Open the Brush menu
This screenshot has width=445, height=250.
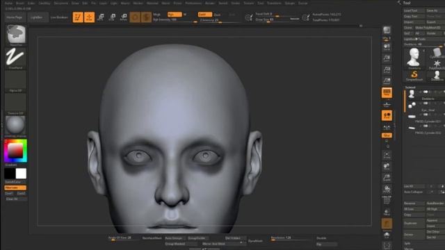20,3
